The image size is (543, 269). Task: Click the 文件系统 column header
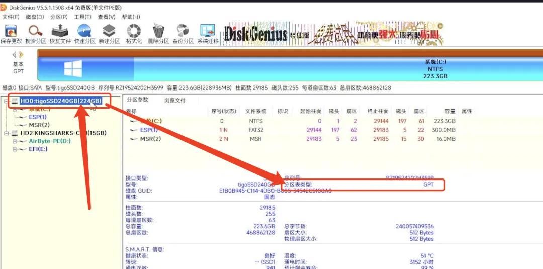[256, 111]
